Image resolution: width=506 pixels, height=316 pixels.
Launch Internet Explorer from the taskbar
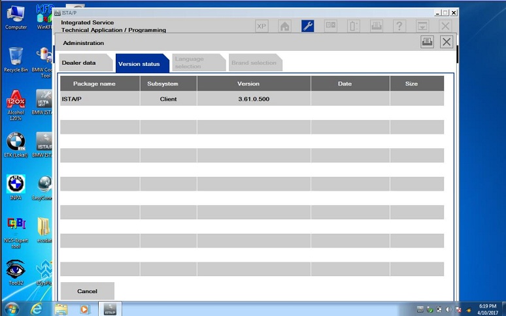coord(37,308)
